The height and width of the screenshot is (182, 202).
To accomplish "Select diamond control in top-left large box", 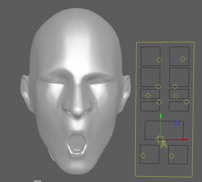I will (159, 60).
